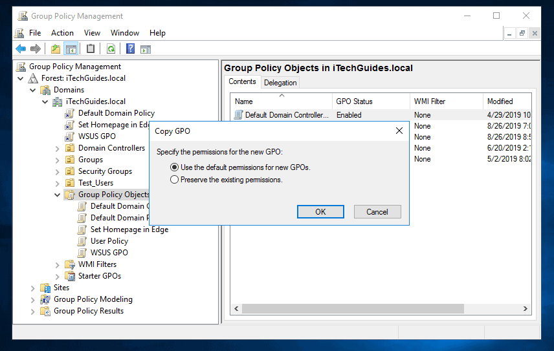Open the Action menu
Image resolution: width=554 pixels, height=351 pixels.
(62, 32)
